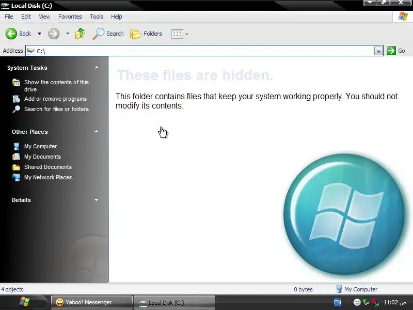Viewport: 413px width, 310px height.
Task: Show the contents of this drive
Action: click(56, 86)
